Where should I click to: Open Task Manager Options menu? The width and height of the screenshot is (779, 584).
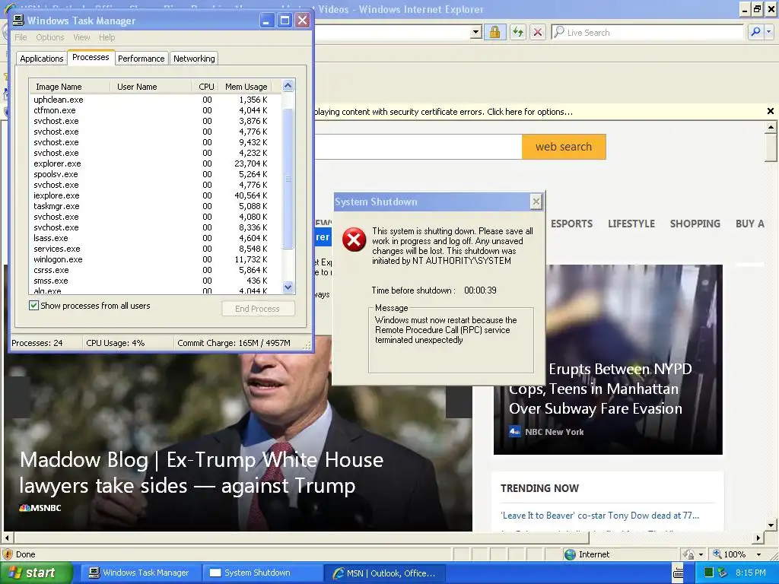[49, 37]
